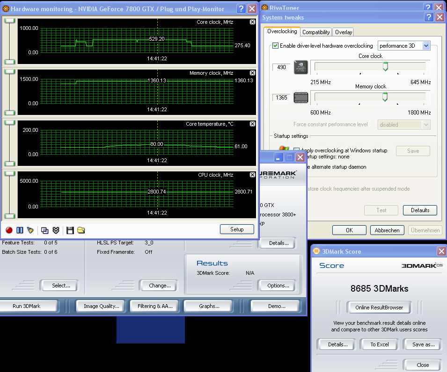This screenshot has height=372, width=447.
Task: Click the Abbrechen button
Action: (x=387, y=230)
